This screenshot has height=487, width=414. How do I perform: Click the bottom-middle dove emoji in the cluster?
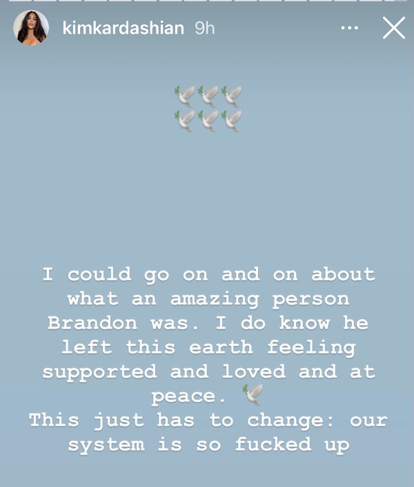208,120
